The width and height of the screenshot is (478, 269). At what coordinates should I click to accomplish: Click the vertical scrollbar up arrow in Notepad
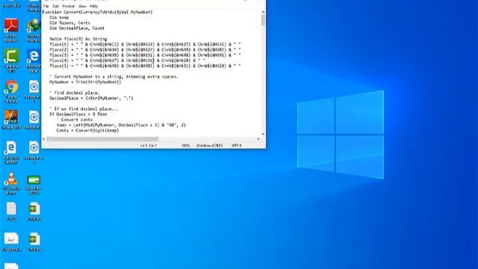coord(263,12)
